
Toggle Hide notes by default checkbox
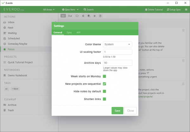pos(104,91)
